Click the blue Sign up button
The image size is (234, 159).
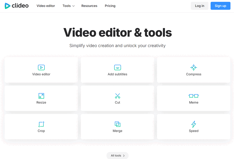coord(220,6)
